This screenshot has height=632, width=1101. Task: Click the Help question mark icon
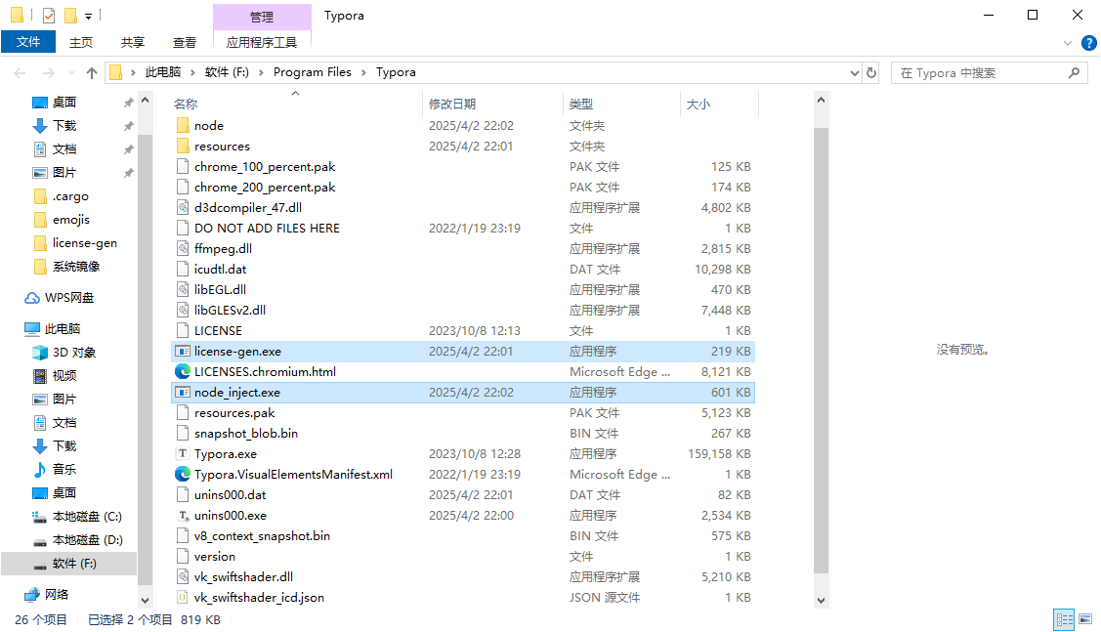(x=1088, y=43)
